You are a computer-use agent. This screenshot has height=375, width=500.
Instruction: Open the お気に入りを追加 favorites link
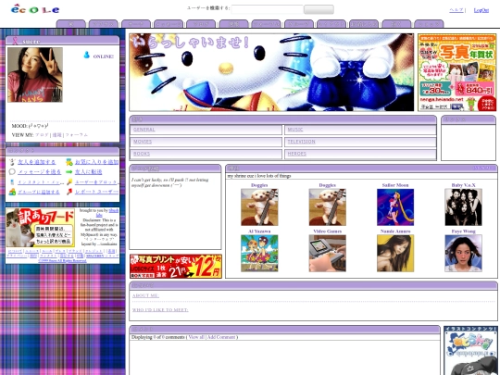96,162
